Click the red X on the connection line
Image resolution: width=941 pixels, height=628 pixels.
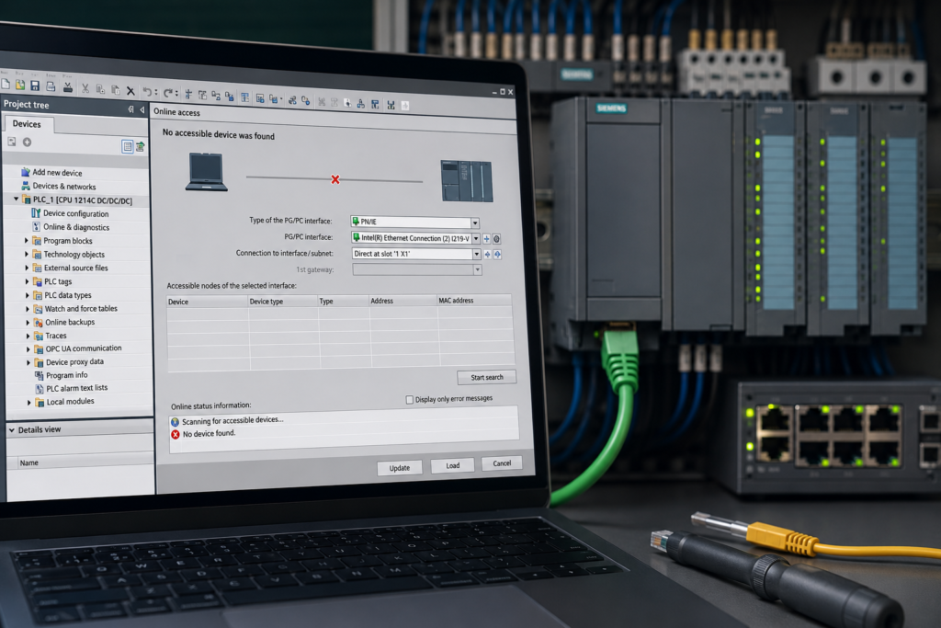click(x=335, y=179)
